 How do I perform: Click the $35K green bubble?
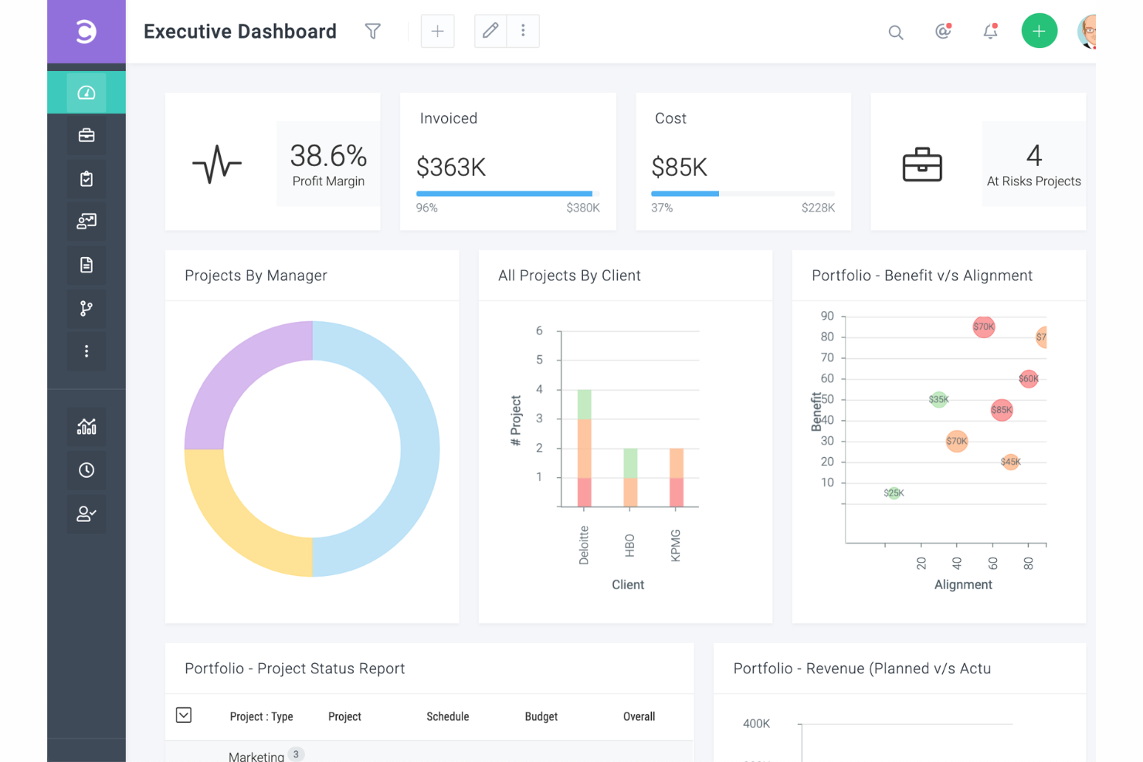pyautogui.click(x=939, y=399)
